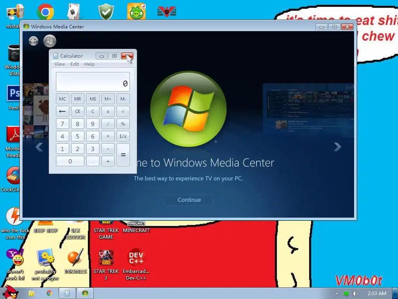Click the 4 key in Calculator
This screenshot has height=299, width=398.
point(63,136)
